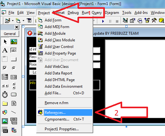This screenshot has height=136, width=165.
Task: Click the Start run button in toolbar
Action: click(x=103, y=21)
